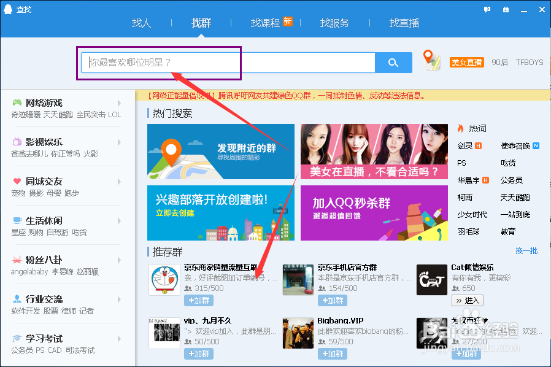Click the 网络游戏 gamepad icon
Image resolution: width=551 pixels, height=367 pixels.
pyautogui.click(x=17, y=102)
